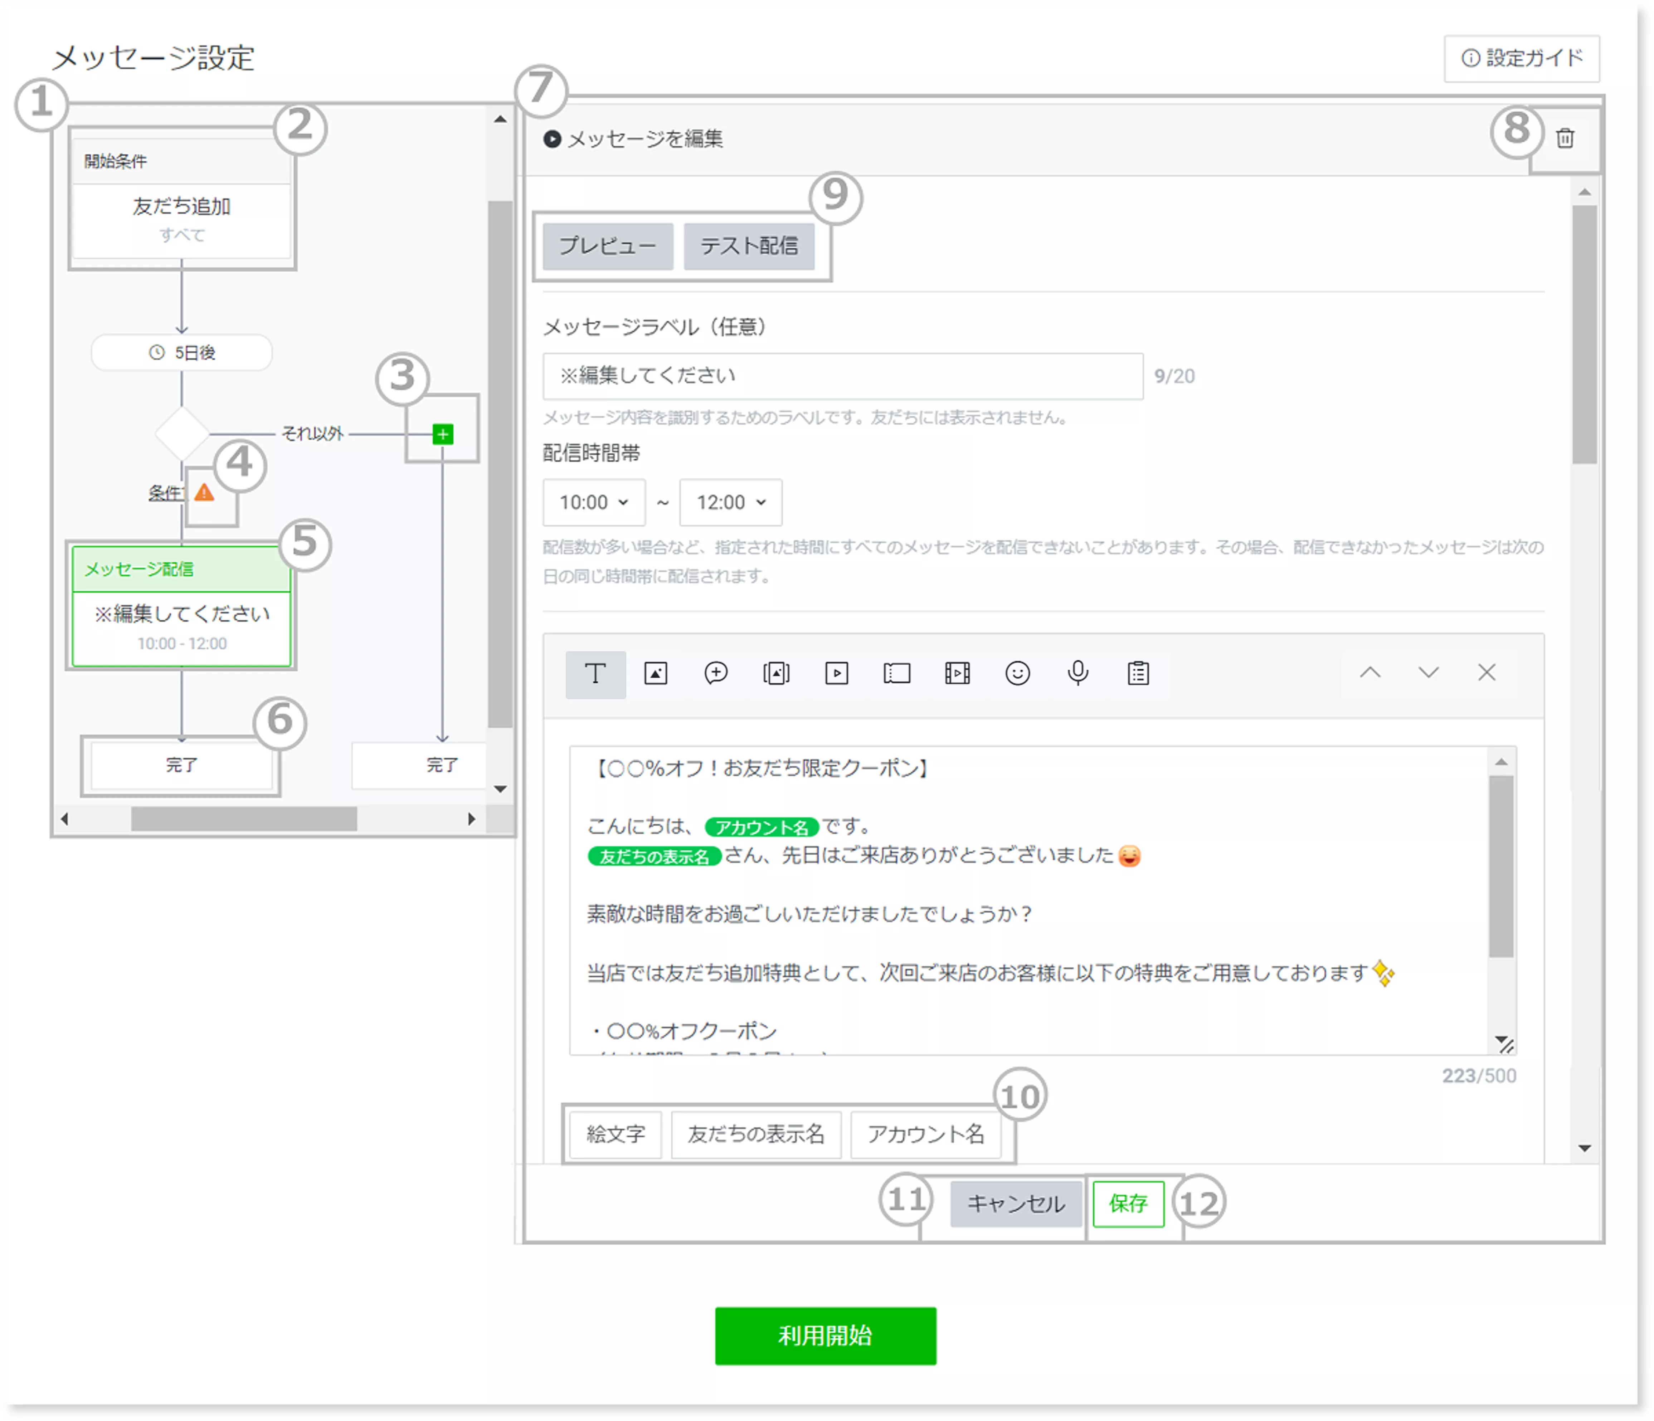
Task: Move message block down with the chevron
Action: (1428, 673)
